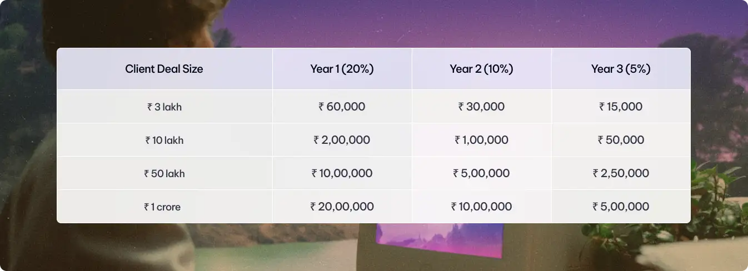This screenshot has width=748, height=271.
Task: Click the ₹ 2,50,000 cell
Action: point(621,173)
